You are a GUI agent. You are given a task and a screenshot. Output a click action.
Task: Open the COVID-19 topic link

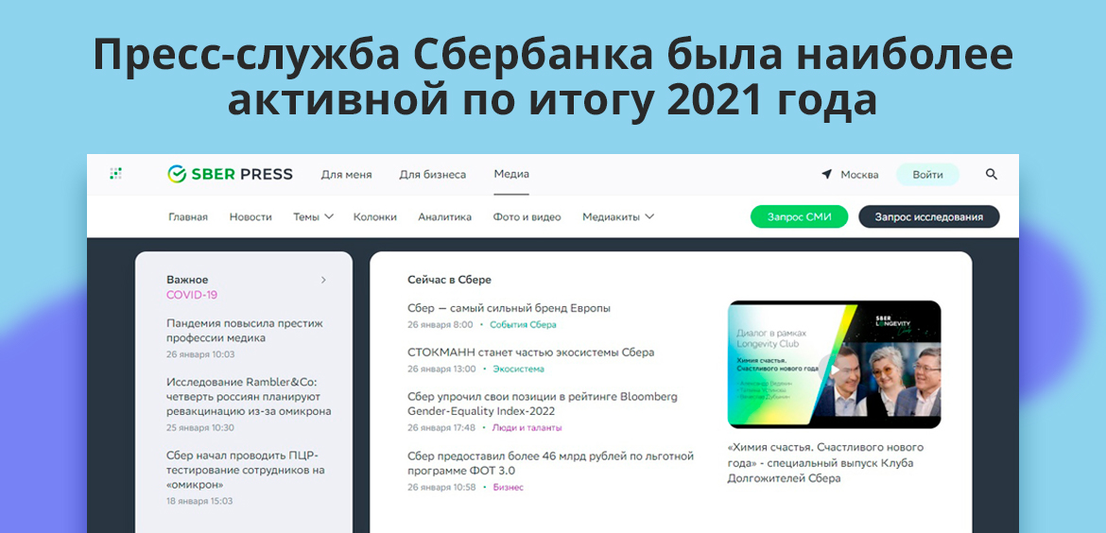tap(192, 295)
